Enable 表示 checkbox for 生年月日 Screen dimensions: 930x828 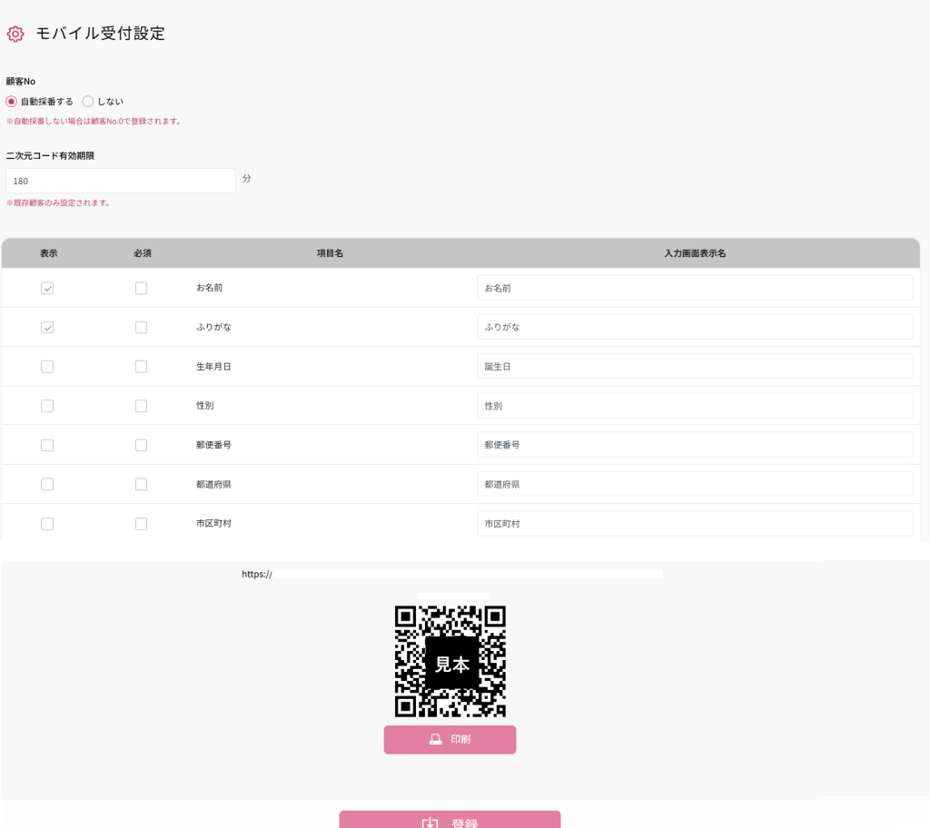tap(47, 367)
